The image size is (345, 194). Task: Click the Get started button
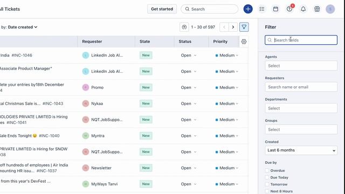click(x=162, y=9)
